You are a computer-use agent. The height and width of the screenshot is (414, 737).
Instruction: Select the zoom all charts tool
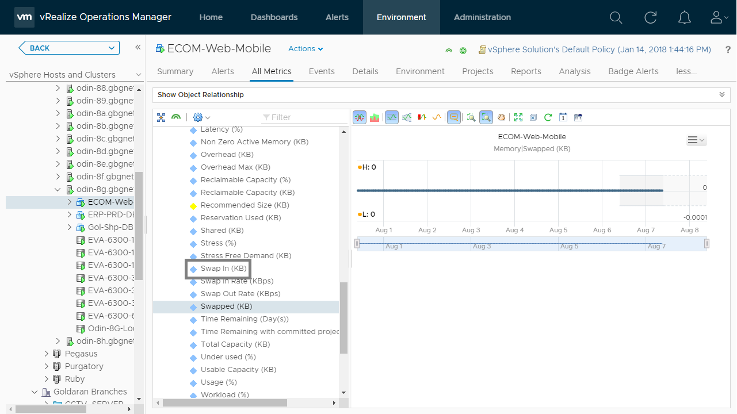coord(471,117)
